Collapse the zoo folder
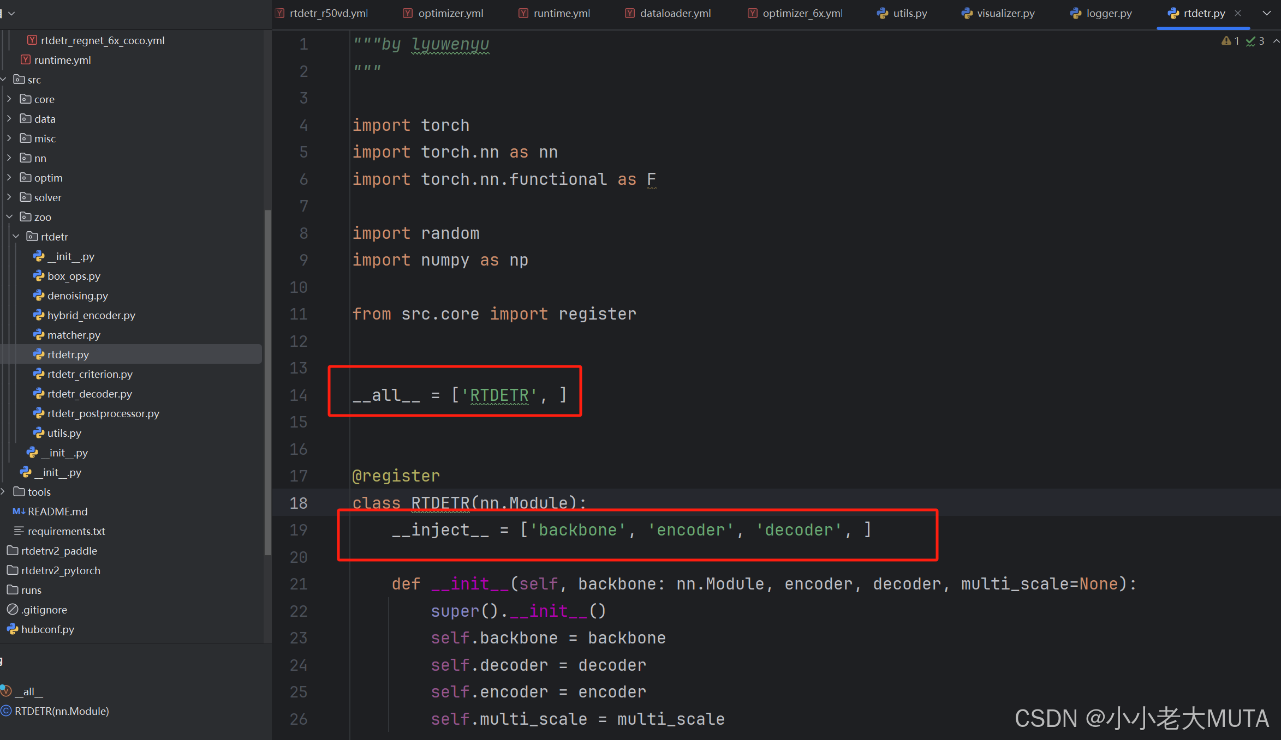This screenshot has width=1281, height=740. tap(9, 217)
